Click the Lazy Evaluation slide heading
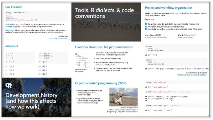The height and width of the screenshot is (120, 213). point(14,7)
